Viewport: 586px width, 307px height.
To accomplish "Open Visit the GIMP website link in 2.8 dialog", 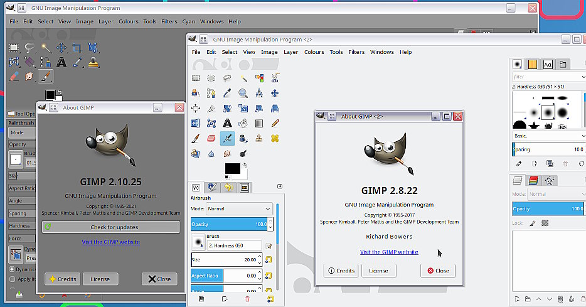I will (389, 252).
